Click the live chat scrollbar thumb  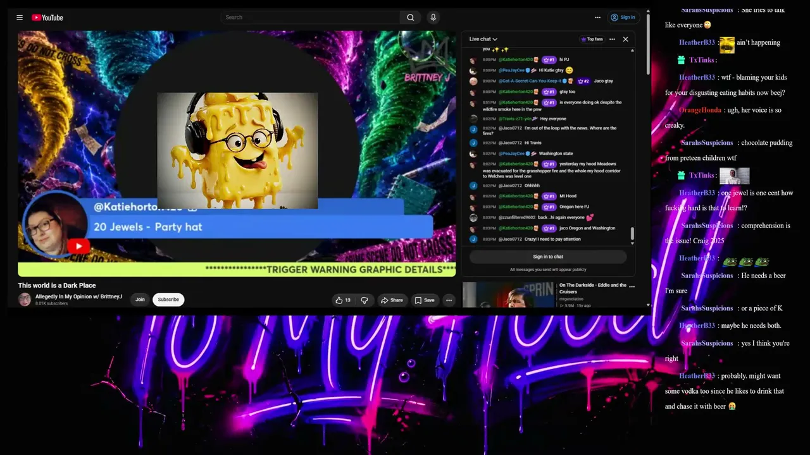(x=632, y=234)
